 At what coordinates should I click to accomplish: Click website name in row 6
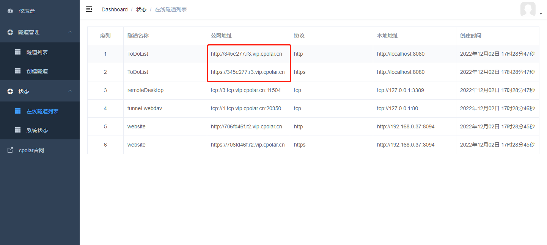(137, 145)
